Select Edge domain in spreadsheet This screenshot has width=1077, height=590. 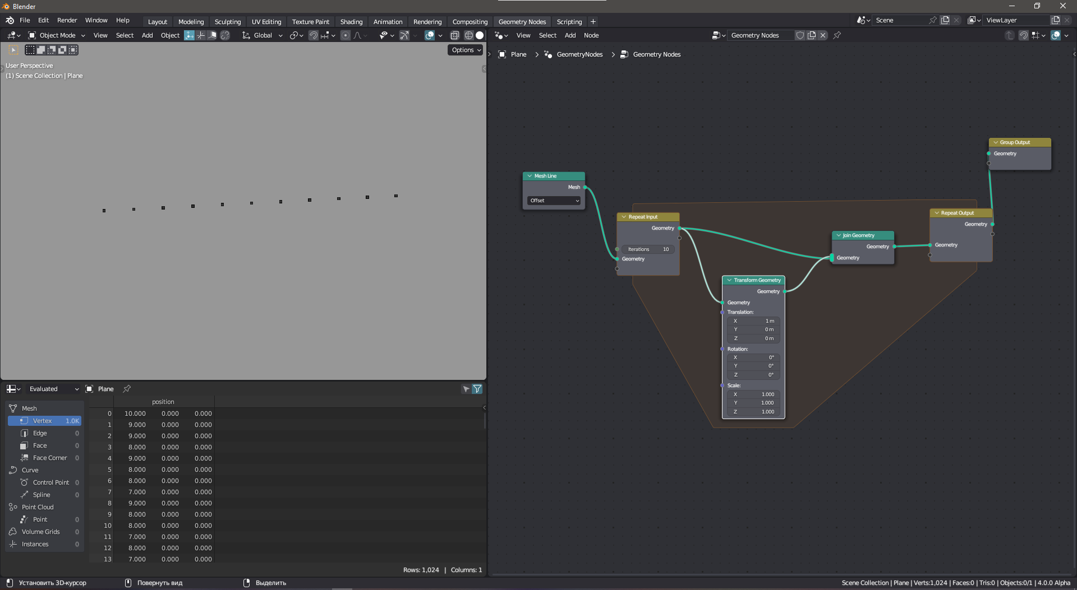[40, 433]
